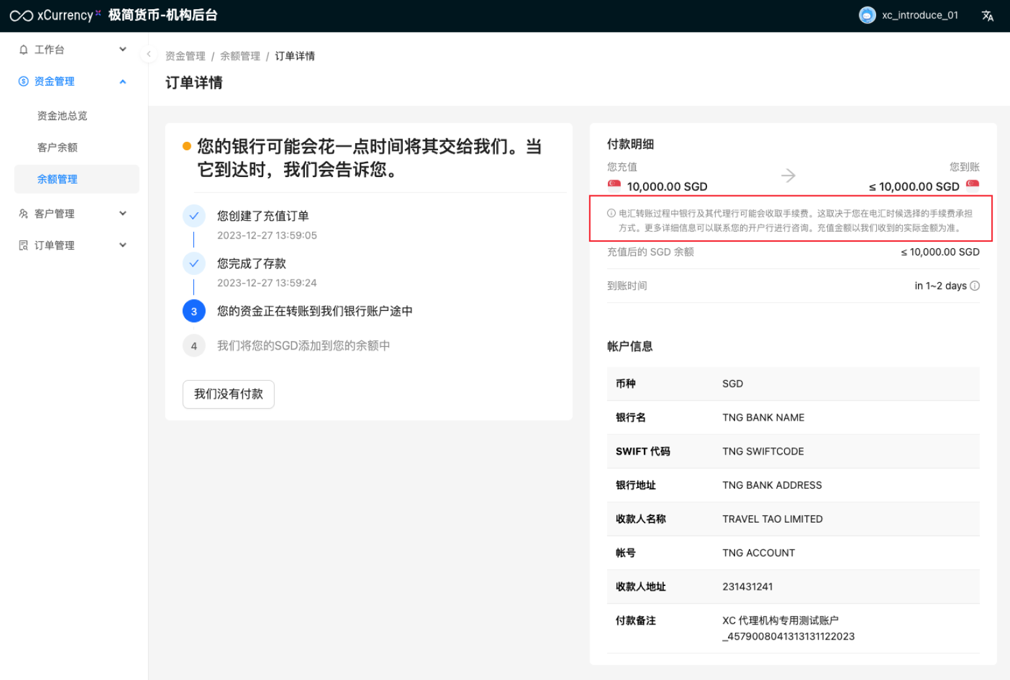Click the 帐户信息 section heading
The width and height of the screenshot is (1010, 680).
coord(630,347)
